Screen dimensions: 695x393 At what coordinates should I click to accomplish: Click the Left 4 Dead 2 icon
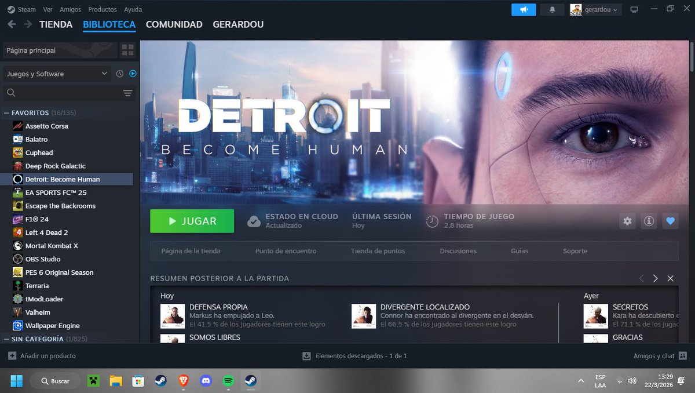[x=17, y=232]
